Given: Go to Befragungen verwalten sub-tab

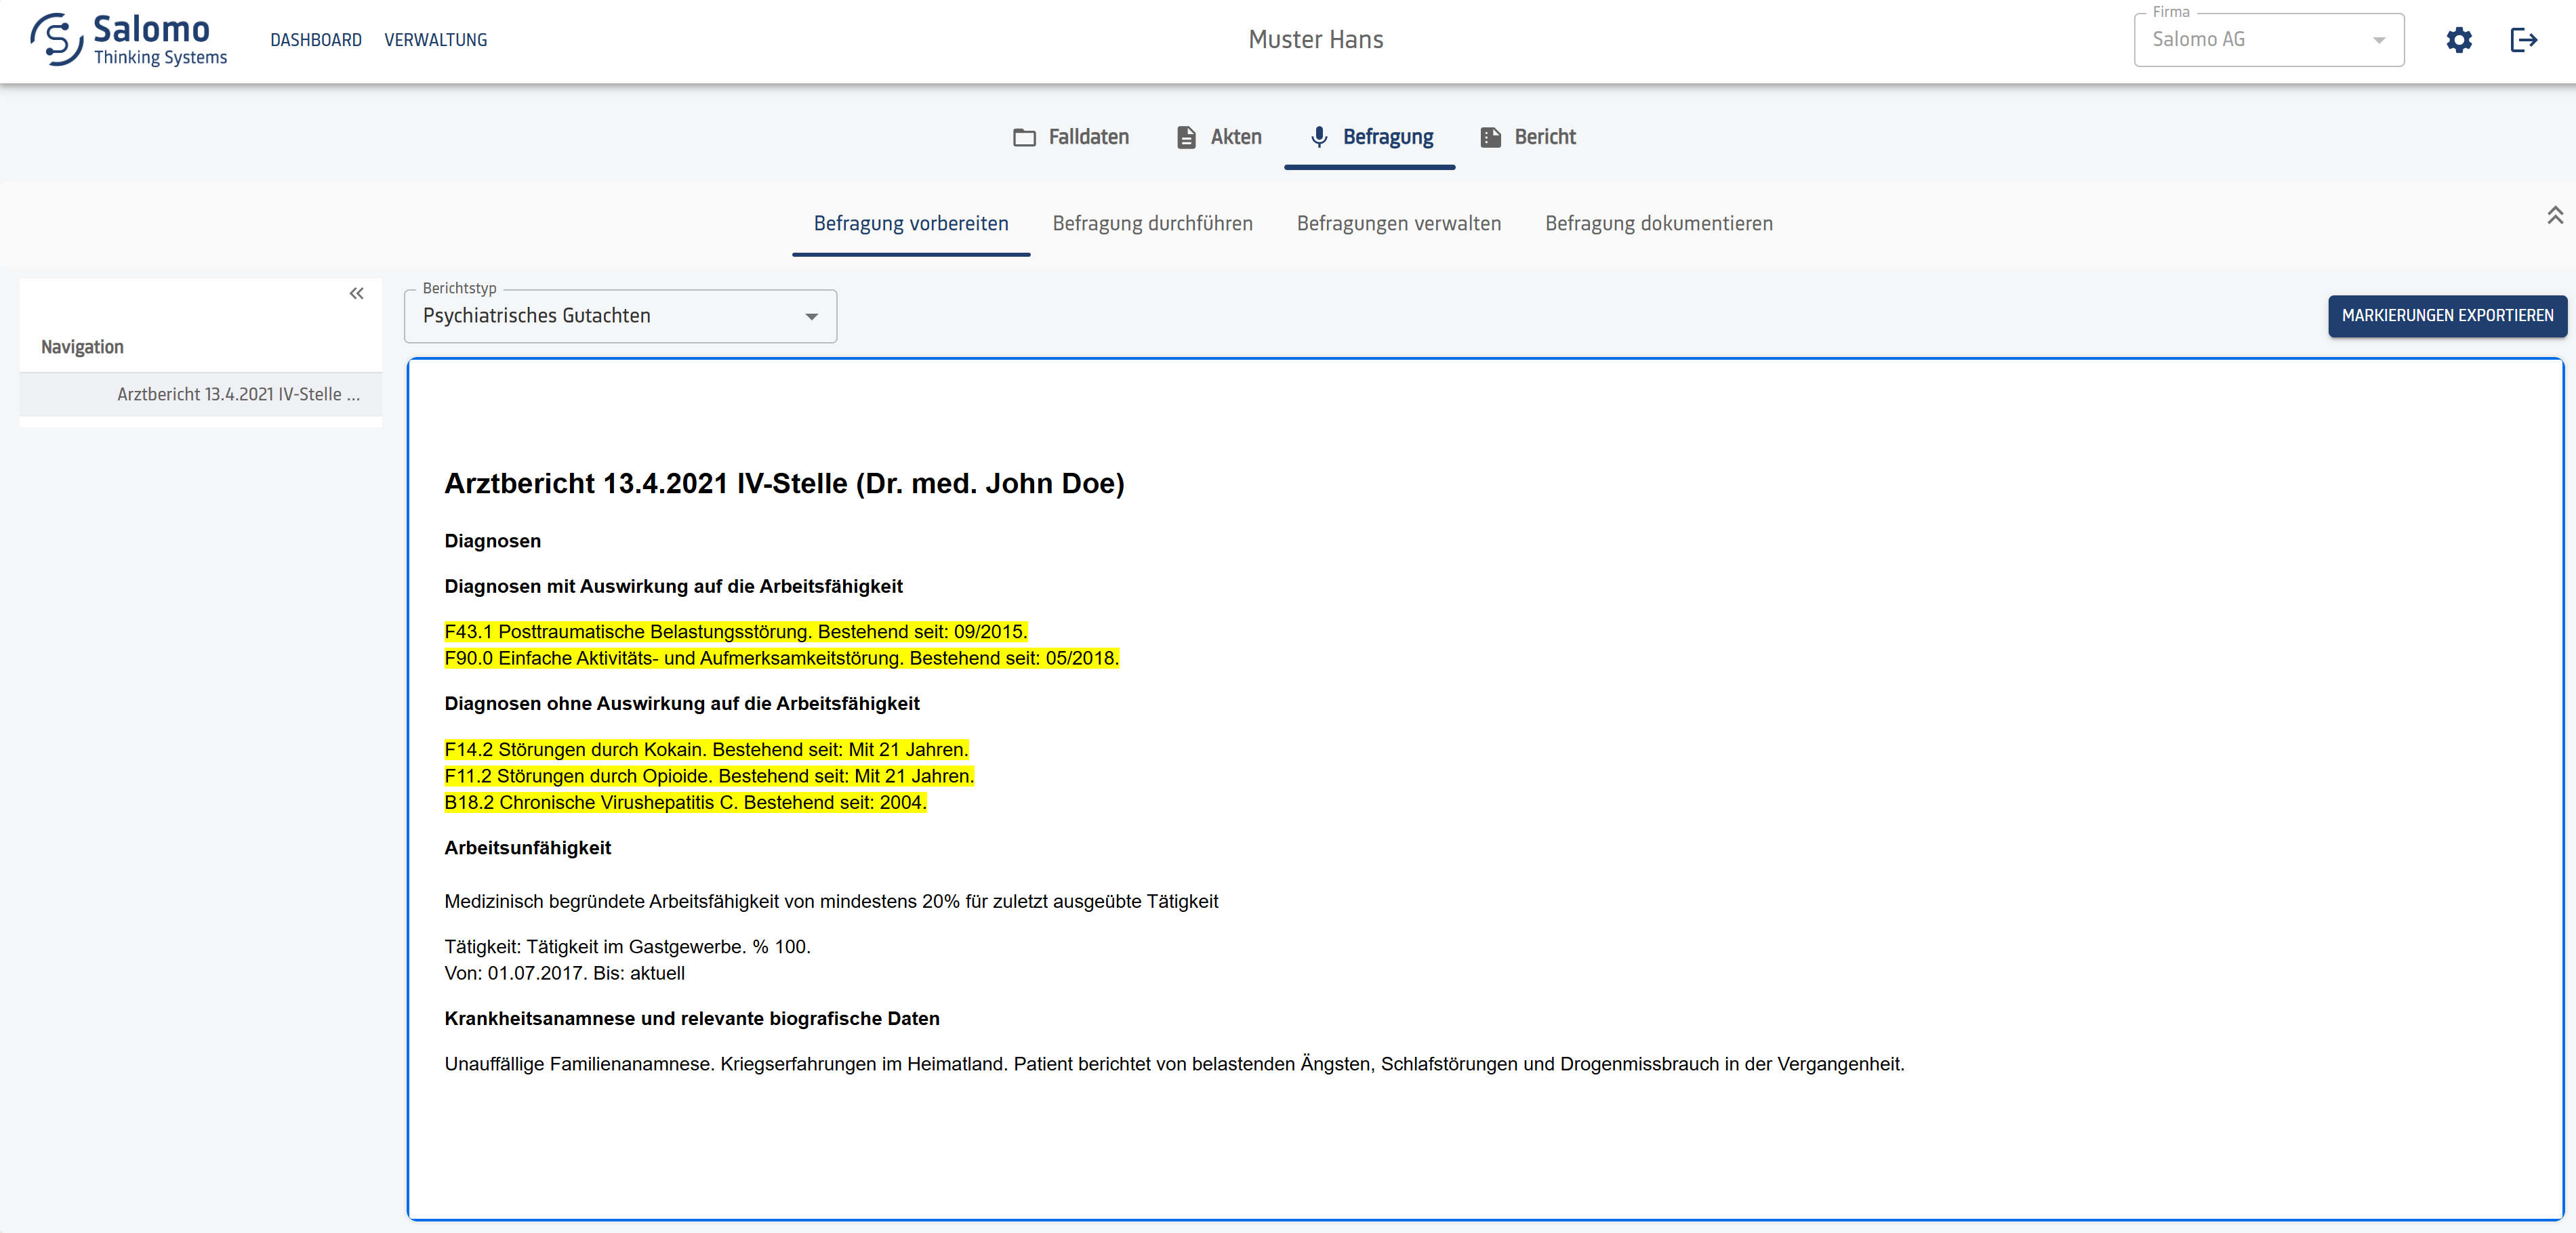Looking at the screenshot, I should tap(1399, 223).
